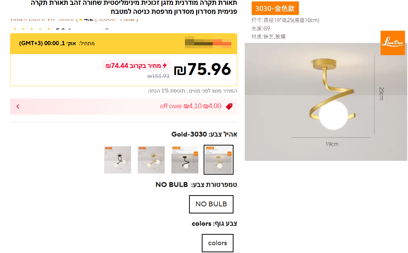Pick the gold two-globe lamp variant thumbnail
This screenshot has width=408, height=253.
pyautogui.click(x=151, y=160)
